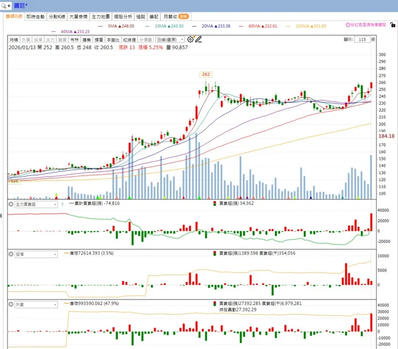Toggle 本益比 overlay button
Screen dimensions: 398x349
click(x=113, y=40)
